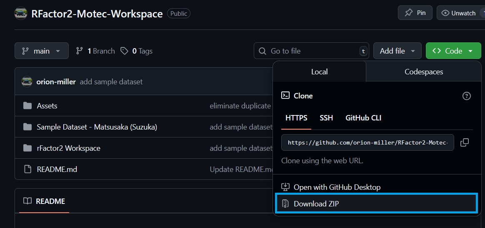Click the zip file icon beside Download ZIP
Image resolution: width=485 pixels, height=228 pixels.
tap(285, 203)
